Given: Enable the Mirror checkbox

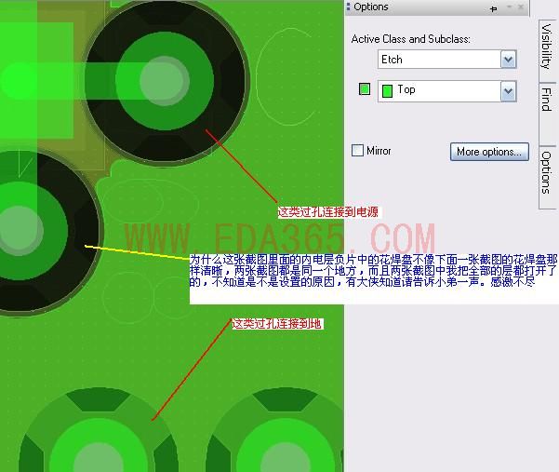Looking at the screenshot, I should [x=357, y=151].
